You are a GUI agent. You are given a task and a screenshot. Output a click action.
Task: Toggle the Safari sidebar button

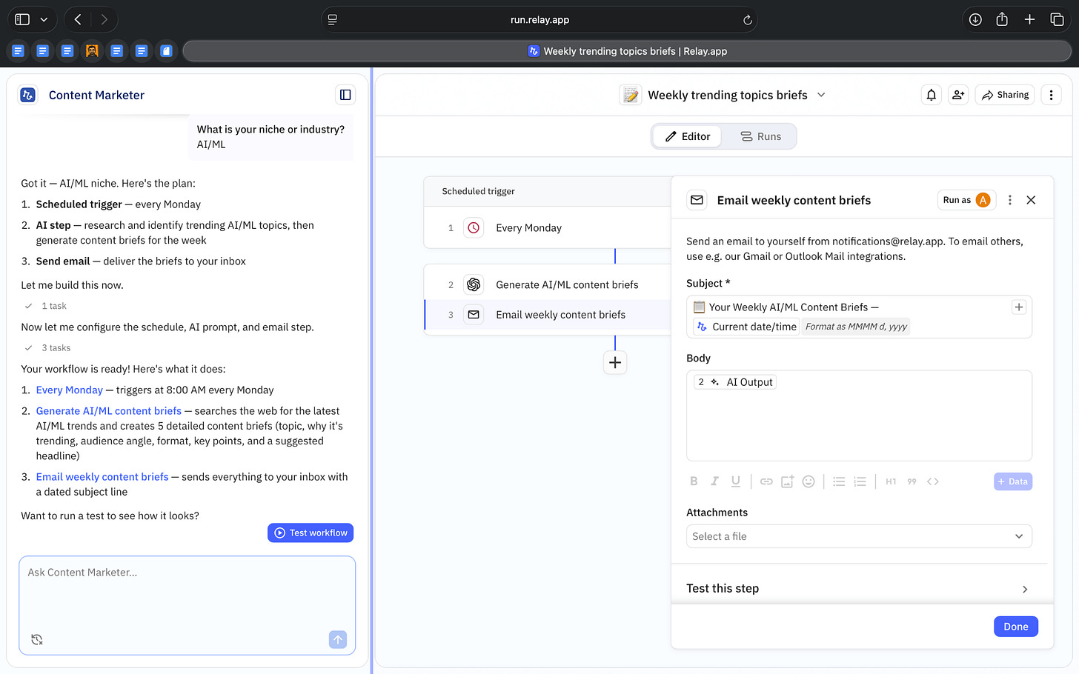pos(22,20)
